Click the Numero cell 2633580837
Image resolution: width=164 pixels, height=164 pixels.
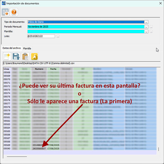[39, 149]
